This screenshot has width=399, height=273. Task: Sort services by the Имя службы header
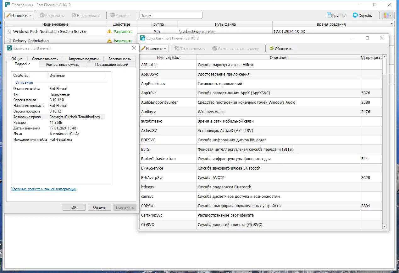(x=168, y=57)
